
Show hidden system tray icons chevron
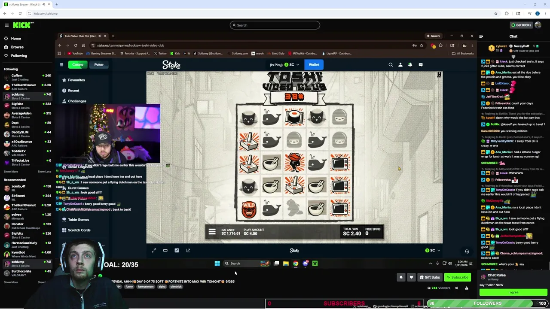[430, 264]
